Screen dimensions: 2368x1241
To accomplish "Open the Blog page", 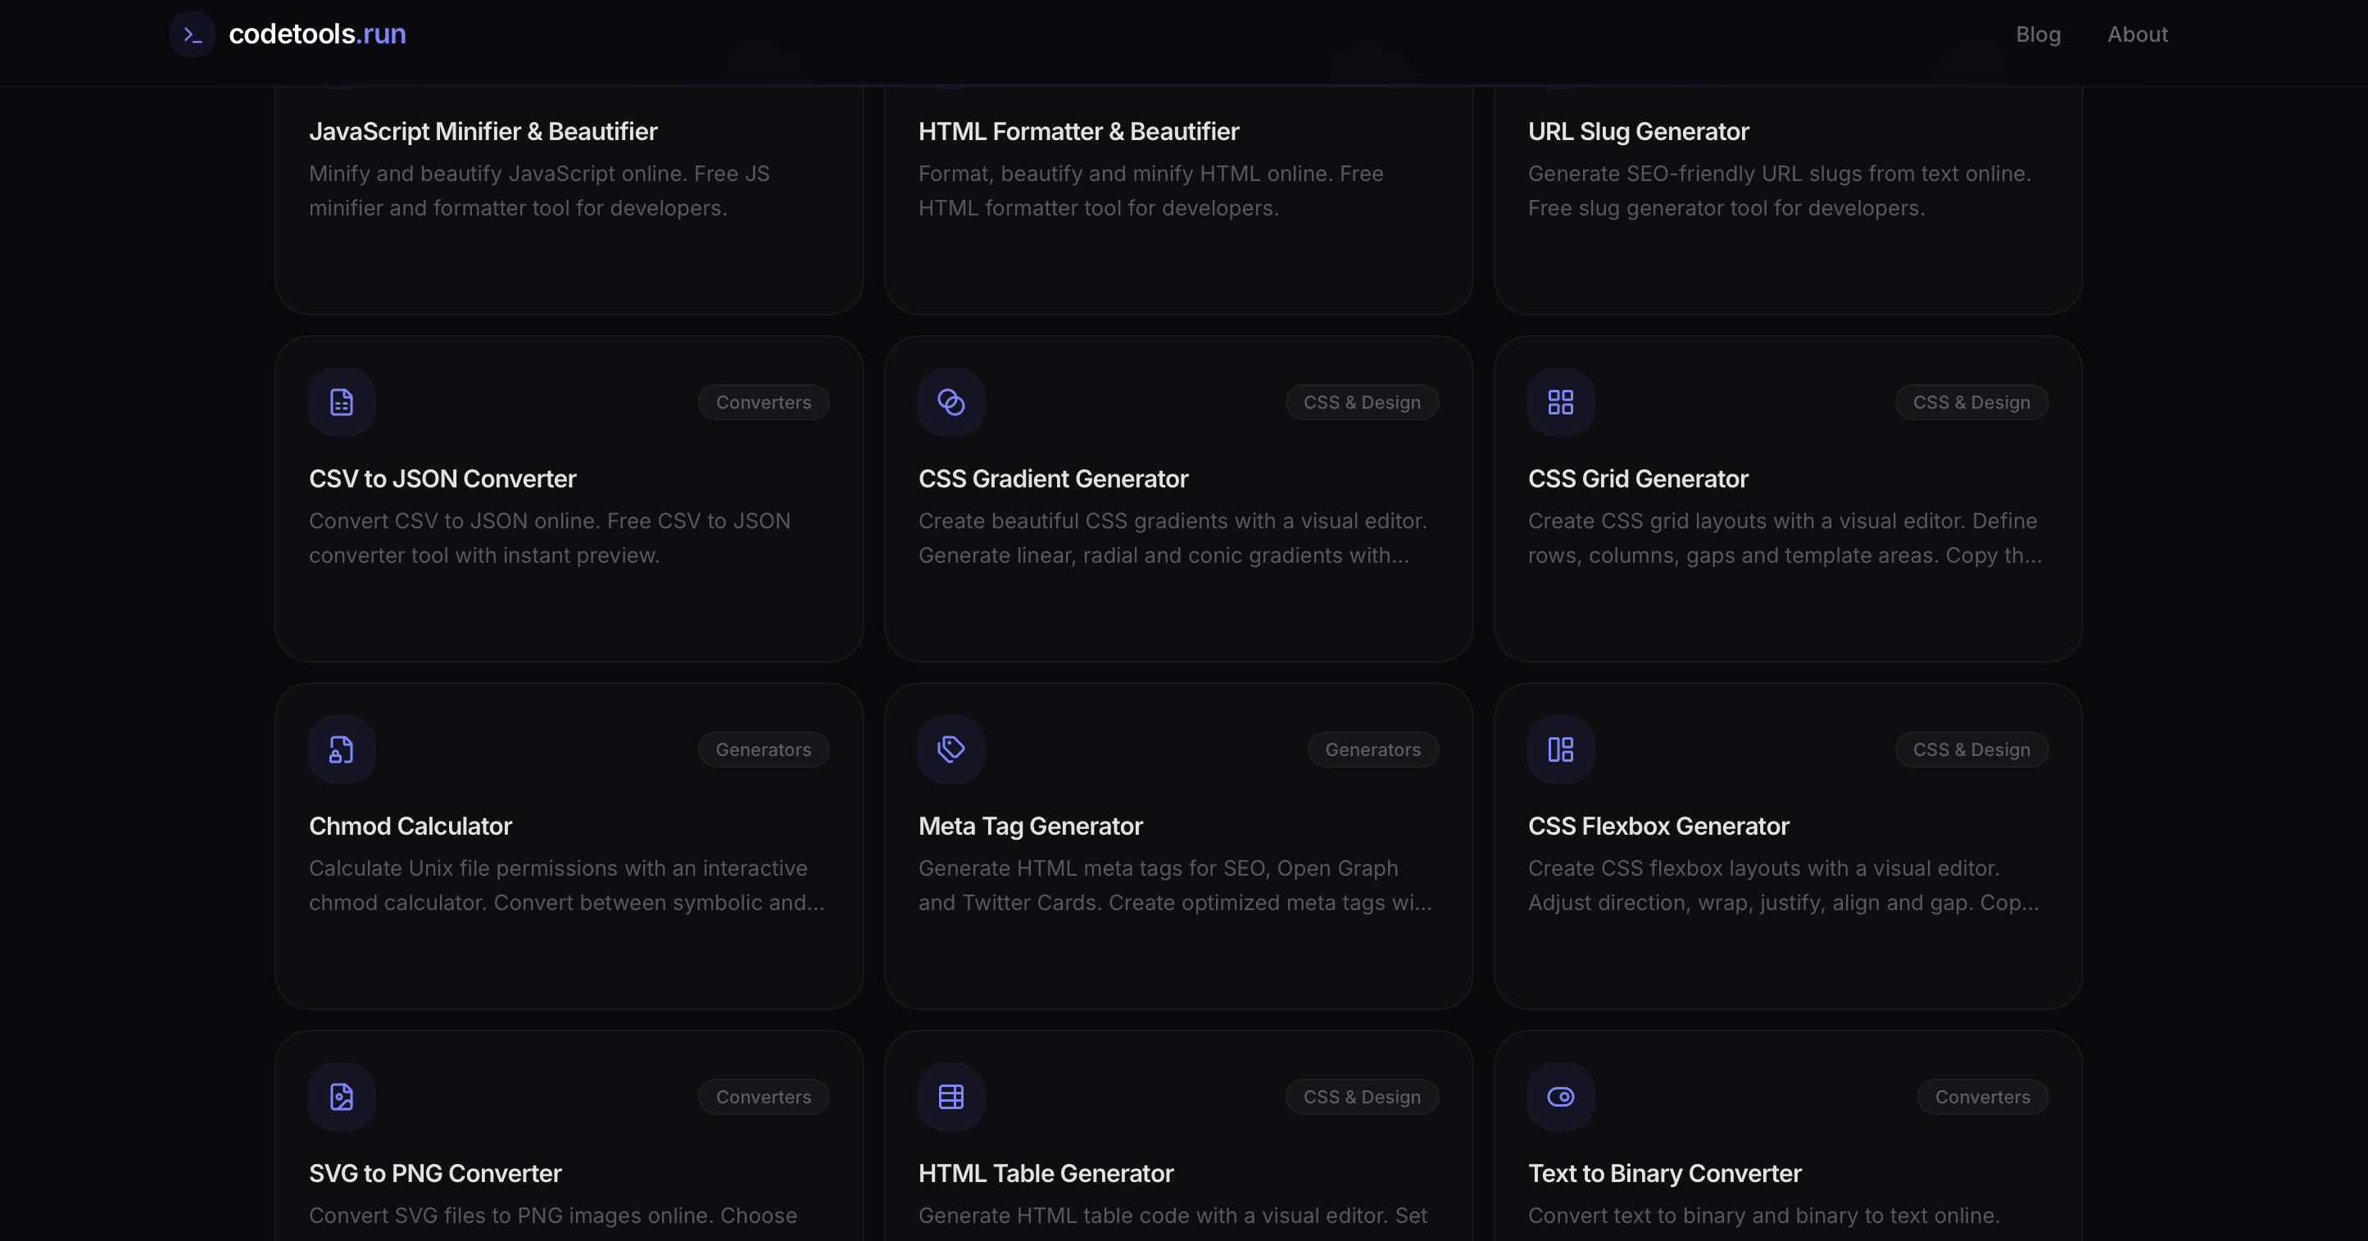I will click(x=2037, y=34).
